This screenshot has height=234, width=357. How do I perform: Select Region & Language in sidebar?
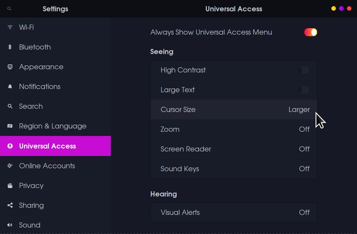click(52, 126)
